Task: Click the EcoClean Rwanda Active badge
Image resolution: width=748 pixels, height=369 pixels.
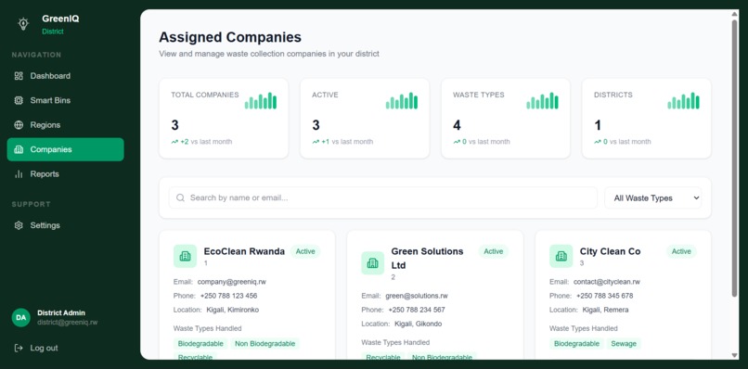Action: pyautogui.click(x=305, y=251)
